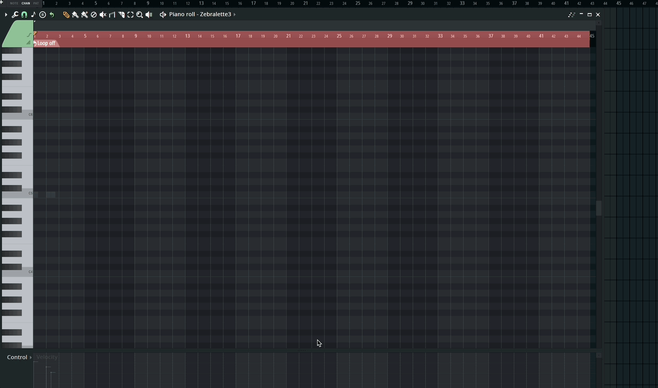The width and height of the screenshot is (658, 388).
Task: Select the Paint brush tool
Action: click(75, 15)
